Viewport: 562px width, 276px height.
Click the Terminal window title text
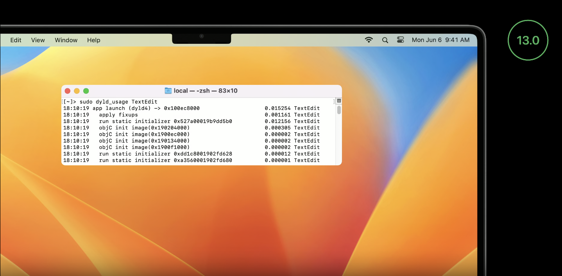[206, 91]
